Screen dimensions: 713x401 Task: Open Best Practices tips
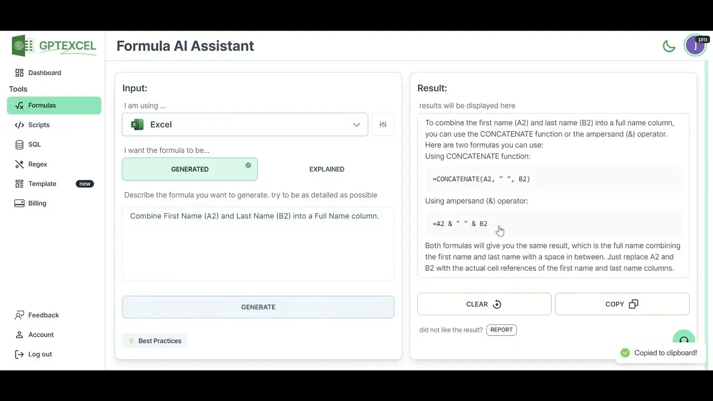[155, 341]
